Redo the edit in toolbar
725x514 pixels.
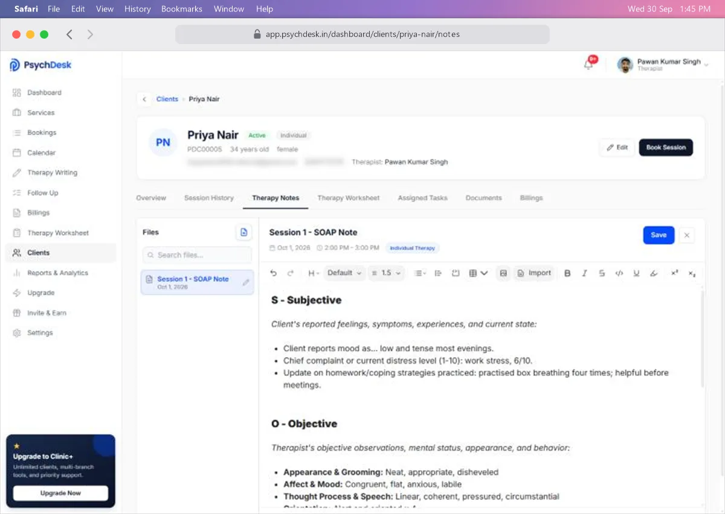[x=291, y=273]
